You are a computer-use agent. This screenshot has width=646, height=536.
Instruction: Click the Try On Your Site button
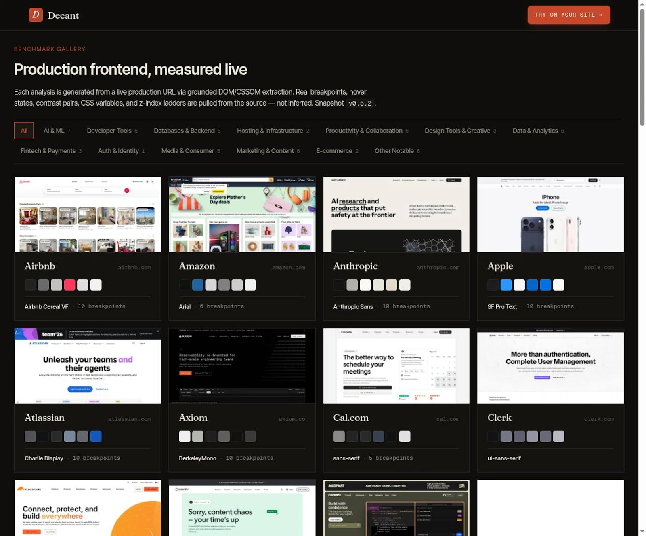coord(568,15)
